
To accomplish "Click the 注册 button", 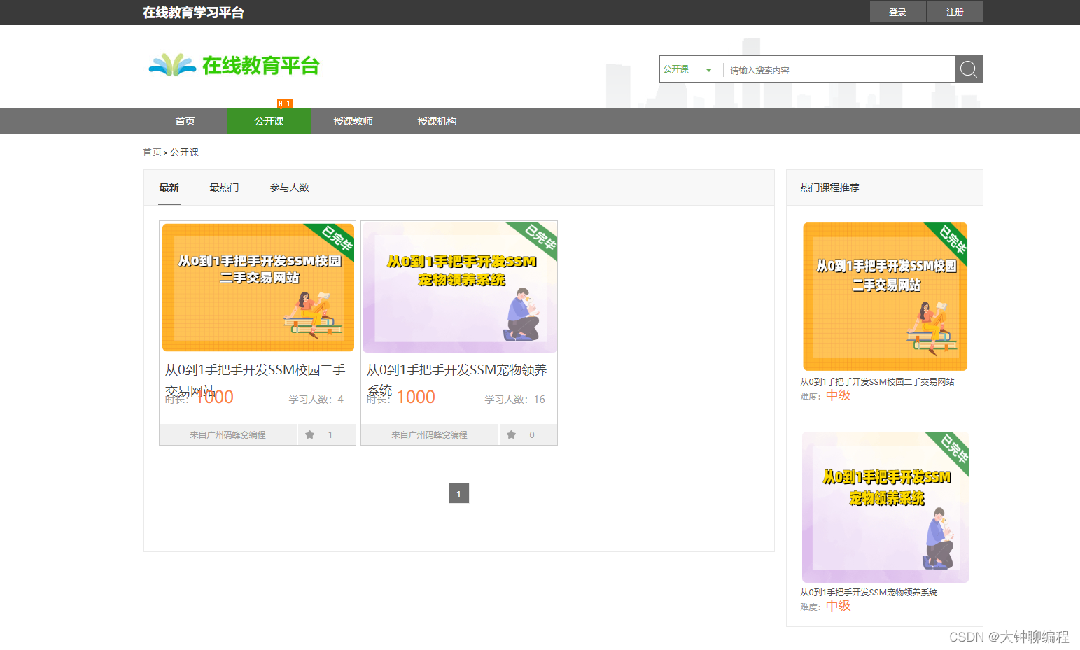I will click(955, 12).
